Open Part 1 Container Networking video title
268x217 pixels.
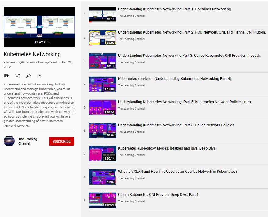tap(174, 9)
